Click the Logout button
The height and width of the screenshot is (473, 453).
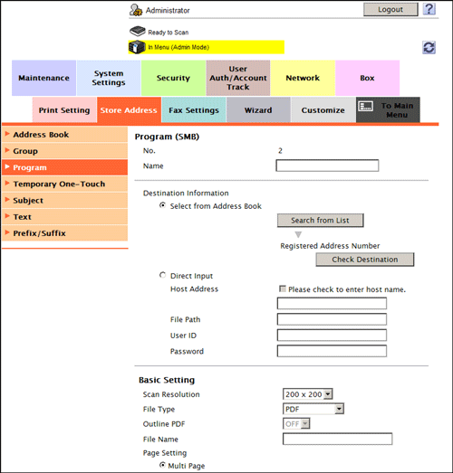point(390,9)
